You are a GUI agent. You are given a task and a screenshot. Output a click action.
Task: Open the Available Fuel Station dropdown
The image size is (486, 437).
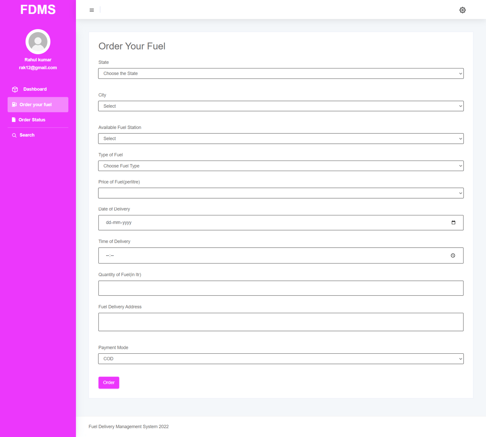281,138
